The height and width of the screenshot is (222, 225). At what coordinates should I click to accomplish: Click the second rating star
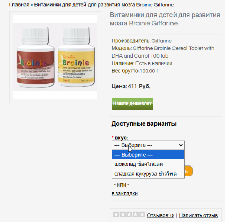coord(123,214)
